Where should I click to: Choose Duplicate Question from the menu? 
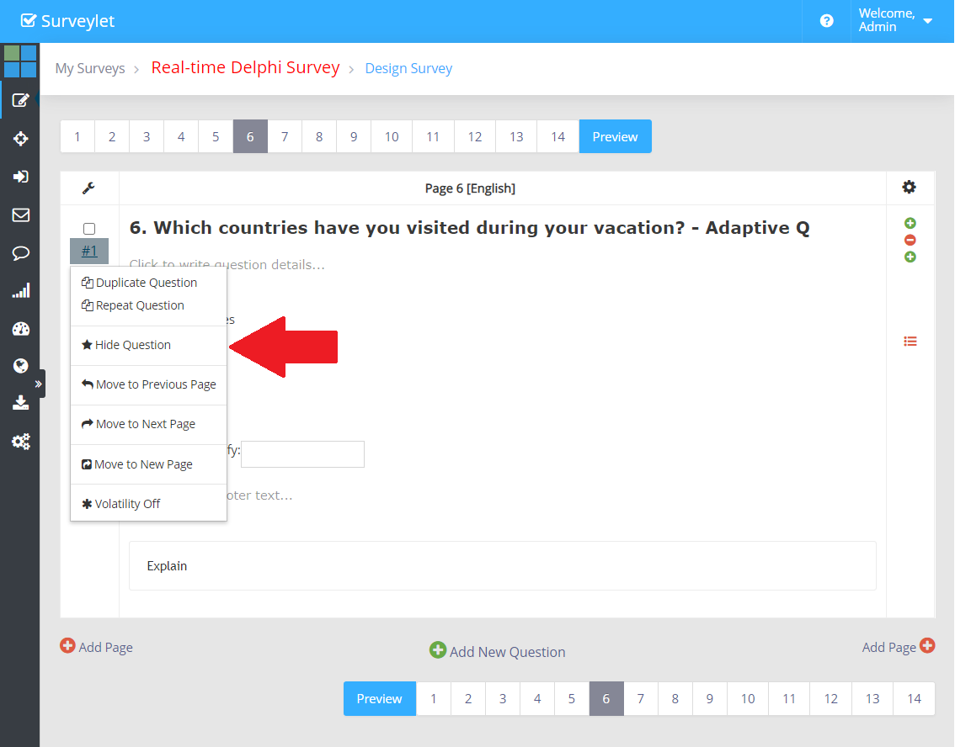[x=146, y=283]
